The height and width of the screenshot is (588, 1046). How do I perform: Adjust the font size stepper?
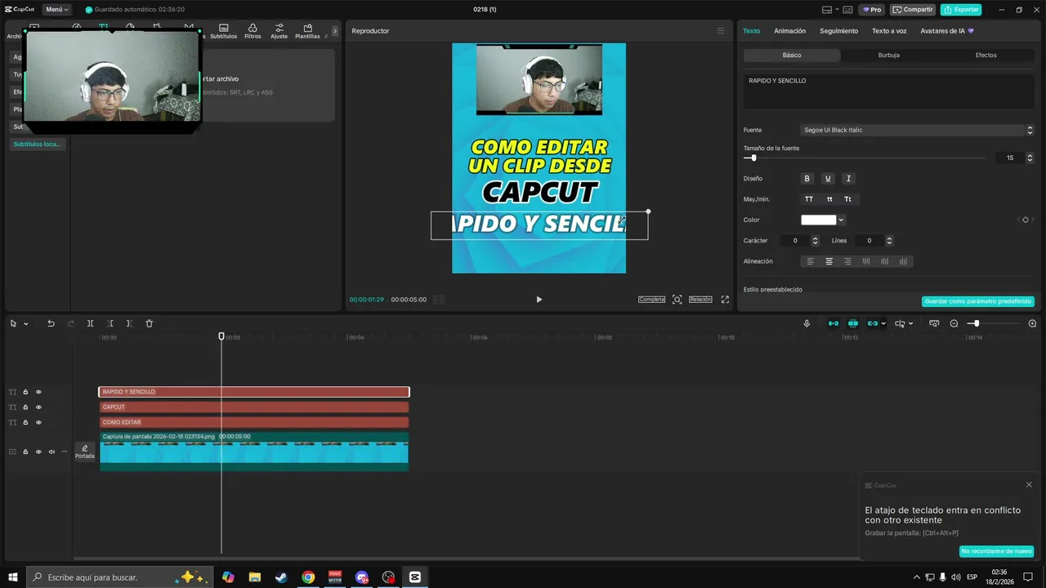[1030, 158]
